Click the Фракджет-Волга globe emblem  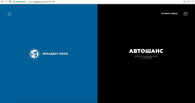pyautogui.click(x=34, y=54)
